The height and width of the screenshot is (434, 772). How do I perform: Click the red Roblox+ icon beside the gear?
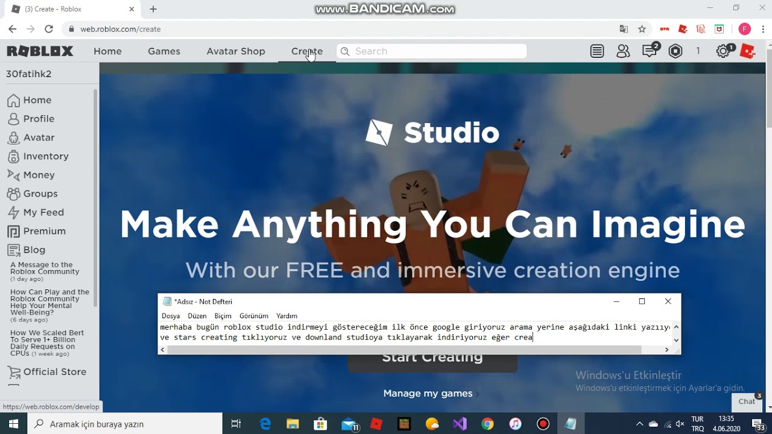pos(748,52)
